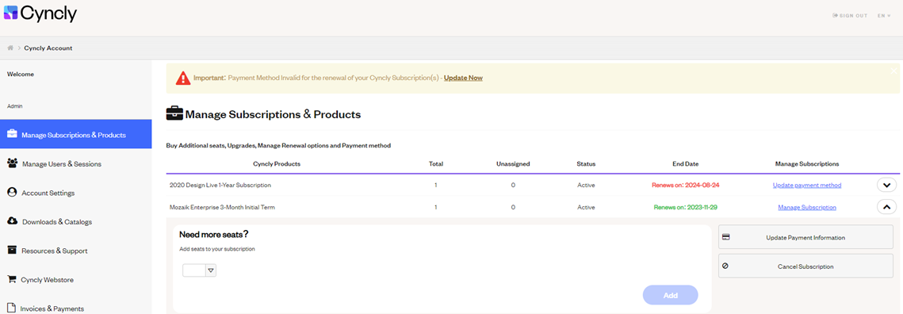Image resolution: width=903 pixels, height=314 pixels.
Task: Click the Update Now link
Action: pos(463,78)
